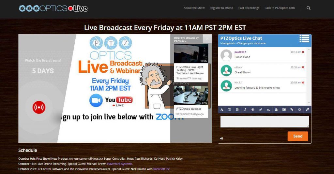The height and width of the screenshot is (174, 334).
Task: Click the insert link icon
Action: (292, 109)
